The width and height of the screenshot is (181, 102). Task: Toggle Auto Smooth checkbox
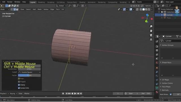point(171,94)
